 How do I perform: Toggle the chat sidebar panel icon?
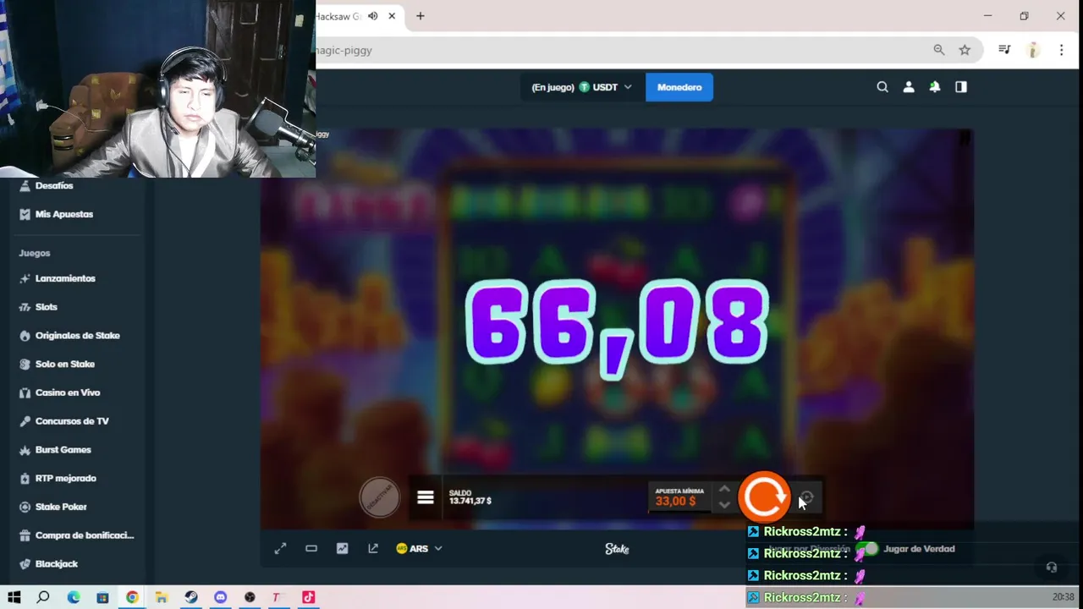pyautogui.click(x=961, y=87)
